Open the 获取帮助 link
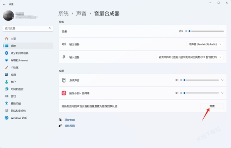The width and height of the screenshot is (231, 148). 70,120
